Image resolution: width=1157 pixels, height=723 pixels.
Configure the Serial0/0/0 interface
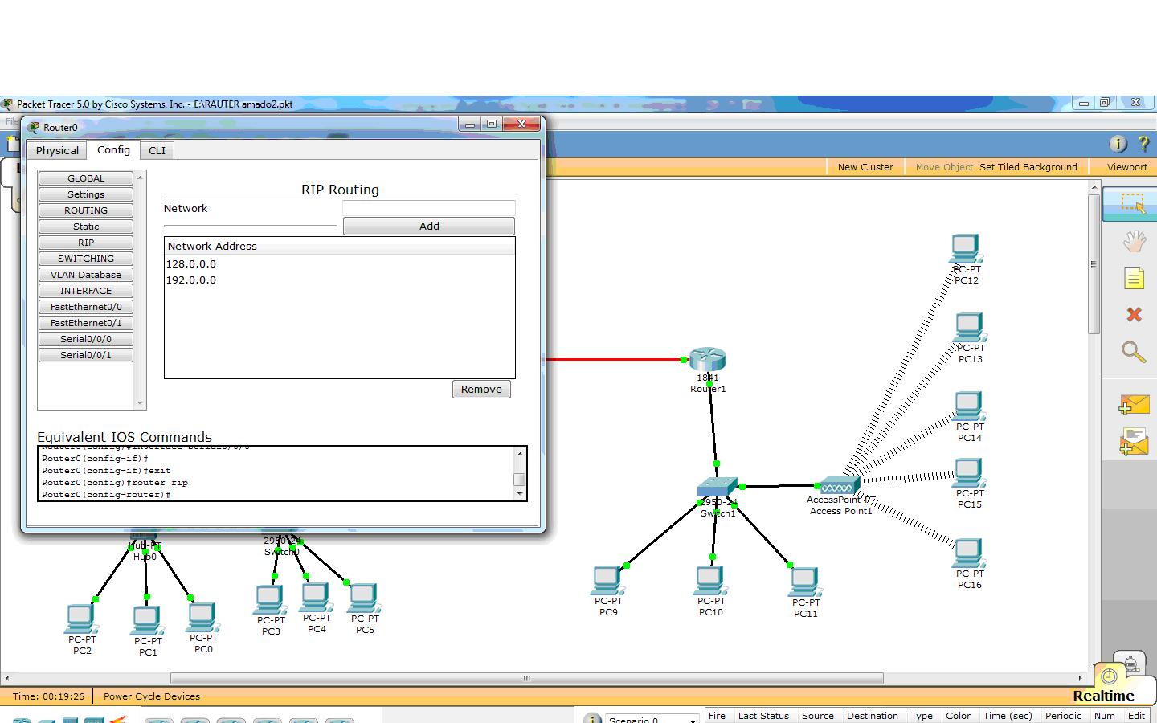click(x=86, y=339)
